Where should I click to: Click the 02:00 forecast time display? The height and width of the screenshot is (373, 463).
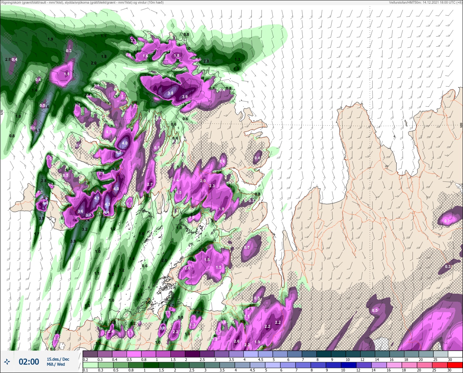29,362
